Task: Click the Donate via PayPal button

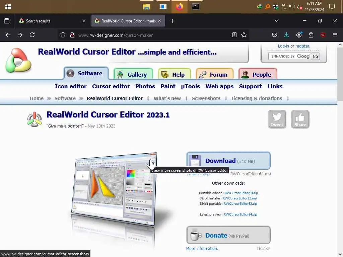Action: coord(228,235)
